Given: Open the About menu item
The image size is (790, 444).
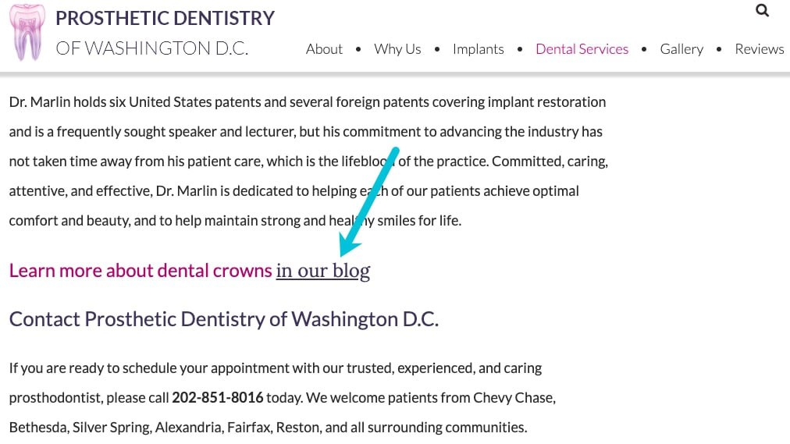Looking at the screenshot, I should pyautogui.click(x=324, y=49).
